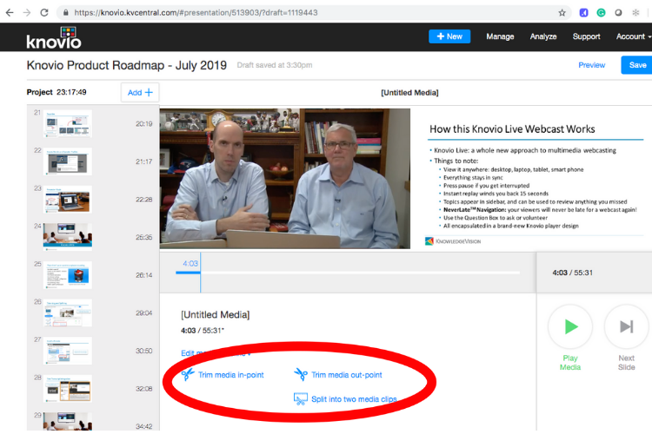Select slide 23 thumbnail

(x=67, y=200)
